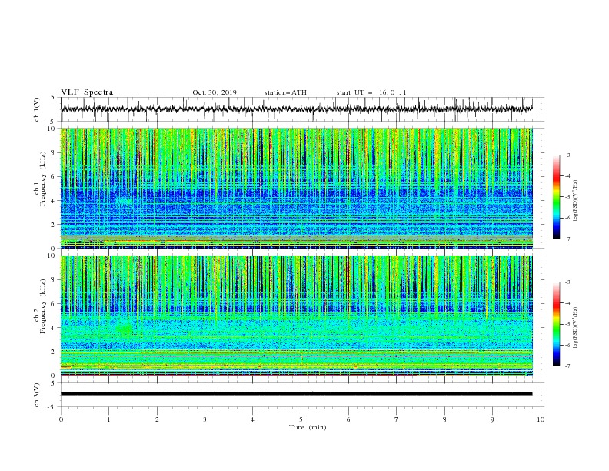Click the ch.1 PSD color scale bar
609x471 pixels.
point(556,197)
